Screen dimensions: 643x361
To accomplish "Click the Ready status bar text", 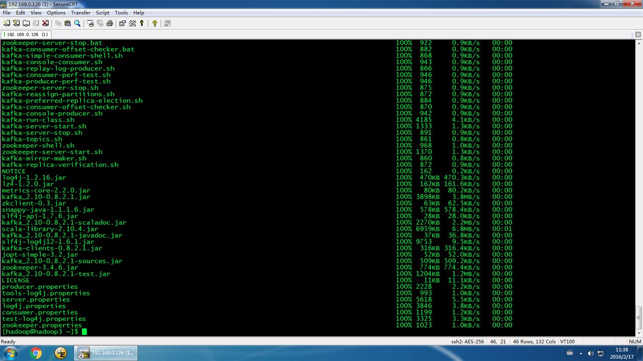I will click(8, 341).
